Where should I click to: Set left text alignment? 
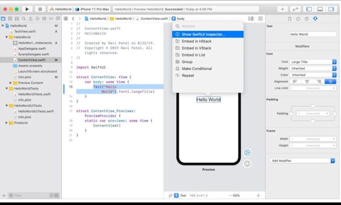click(295, 82)
